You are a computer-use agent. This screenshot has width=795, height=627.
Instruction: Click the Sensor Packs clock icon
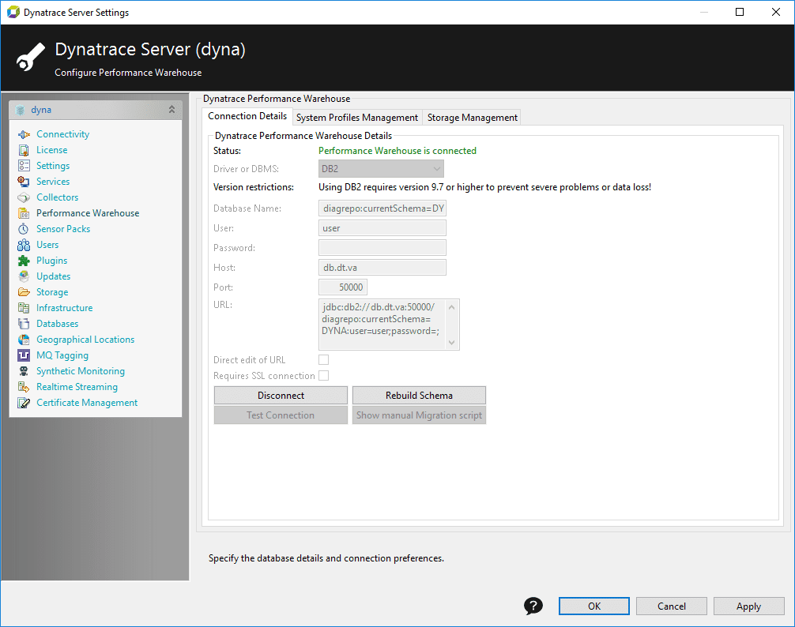(x=24, y=229)
